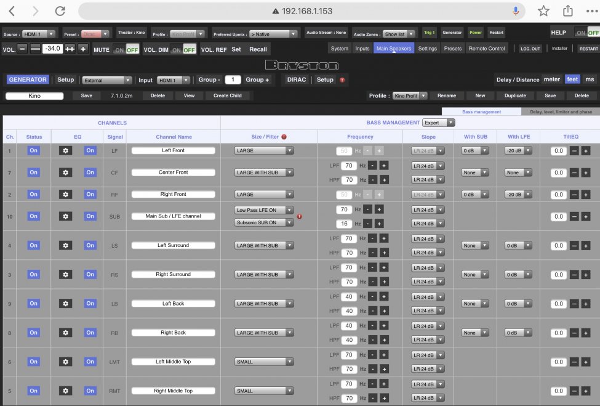Click the Create Child button
Screen dimensions: 600x406
[x=228, y=96]
